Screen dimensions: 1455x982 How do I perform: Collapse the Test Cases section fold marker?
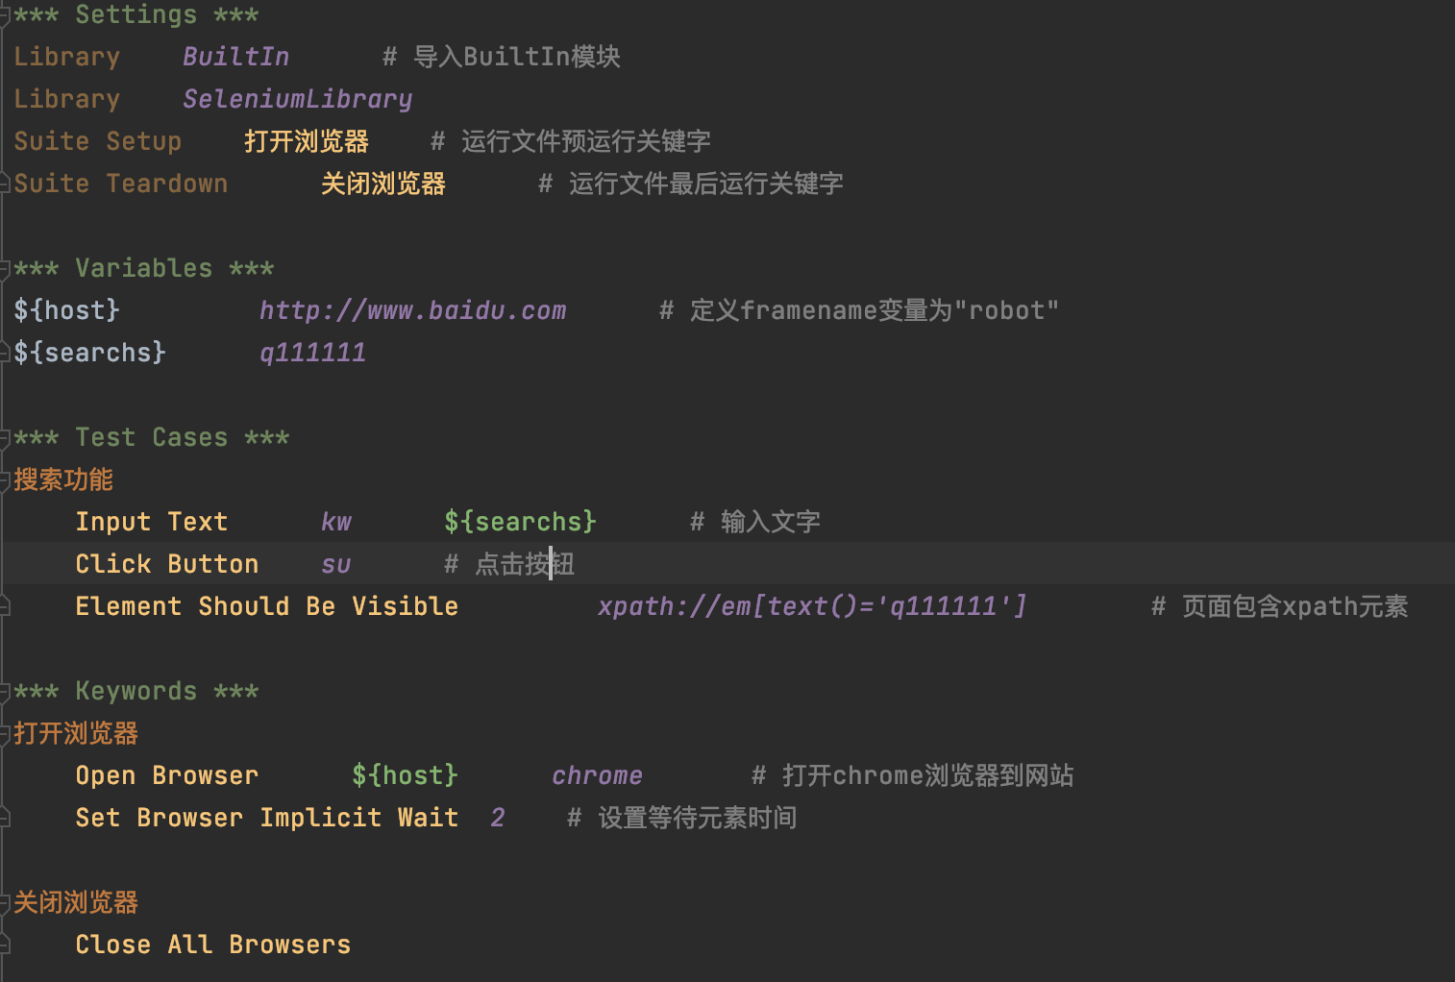[5, 438]
